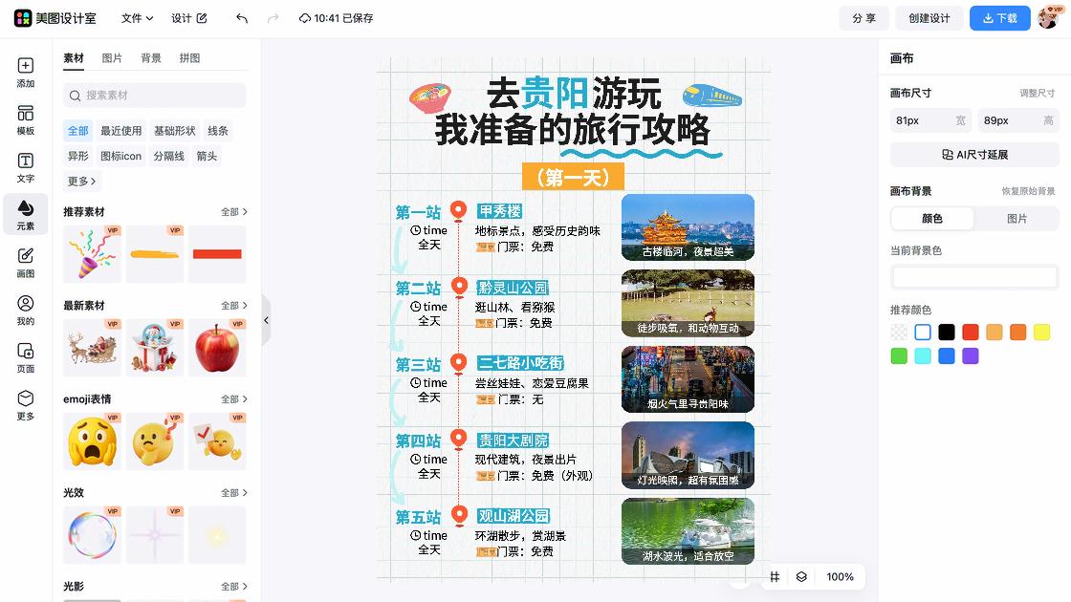The height and width of the screenshot is (602, 1071).
Task: Open the 添加 panel in the left sidebar
Action: coord(25,71)
